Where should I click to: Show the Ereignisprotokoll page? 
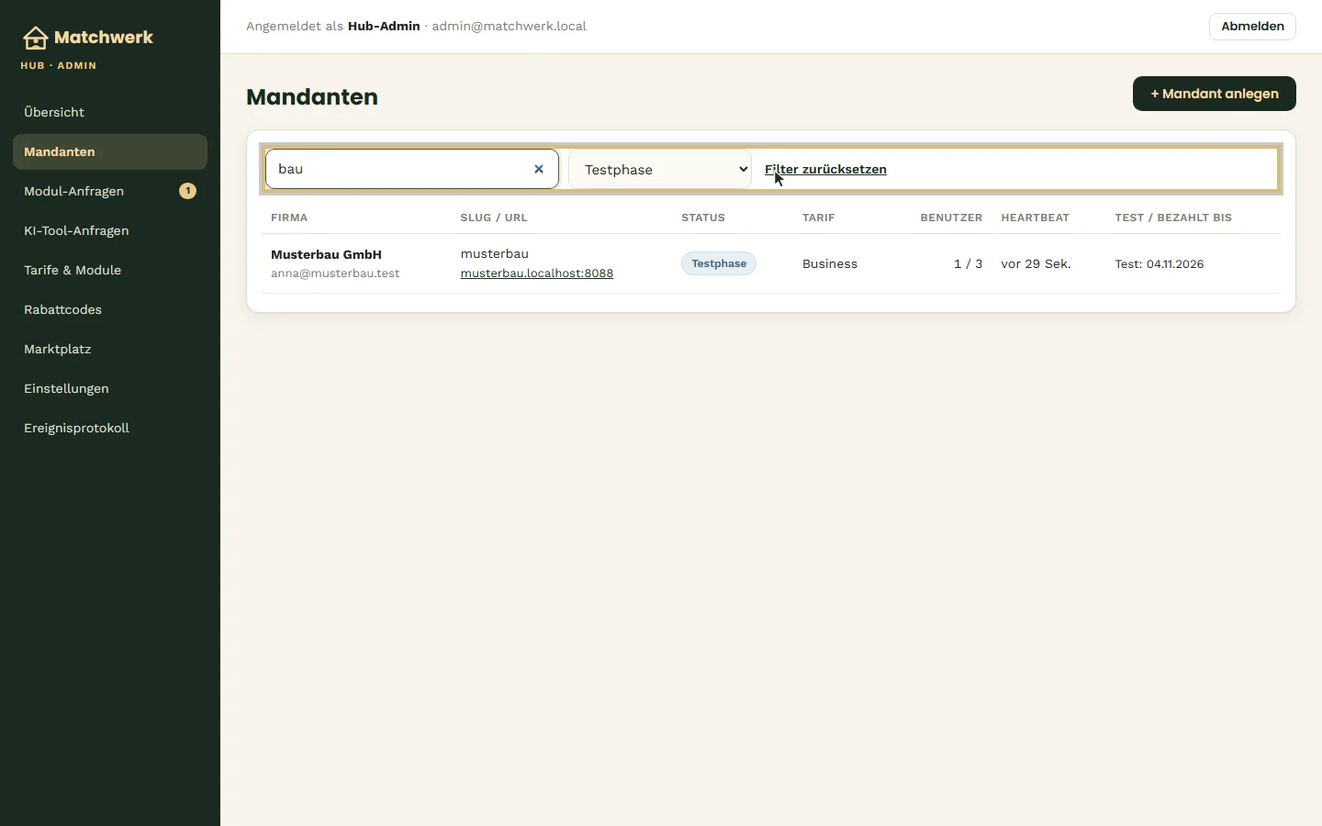110,428
